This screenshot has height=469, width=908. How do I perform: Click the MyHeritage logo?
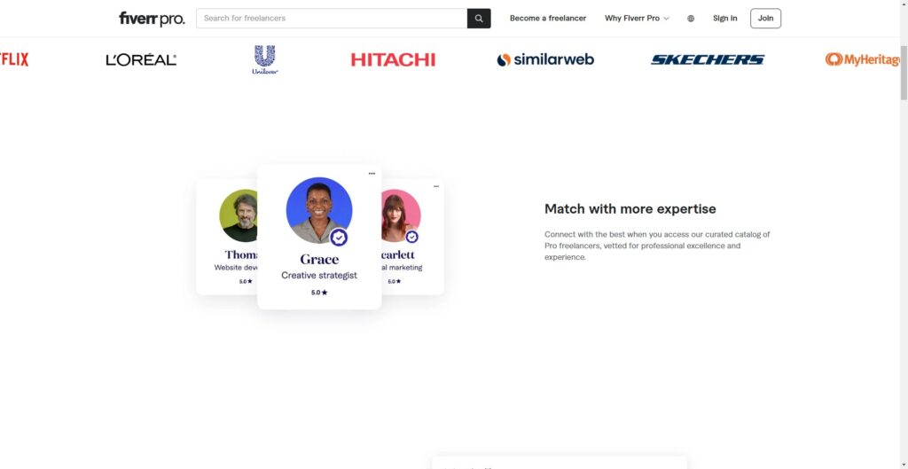pyautogui.click(x=862, y=59)
